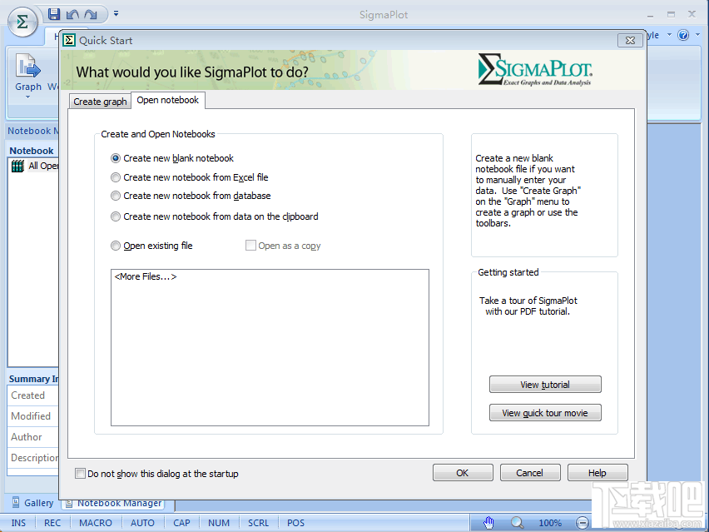
Task: Select the All Open notebooks tree icon
Action: (17, 166)
